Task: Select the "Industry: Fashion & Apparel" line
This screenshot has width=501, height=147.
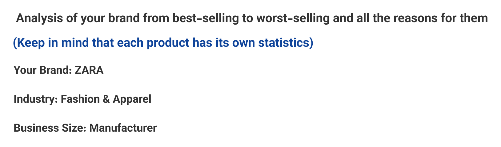Action: 82,99
